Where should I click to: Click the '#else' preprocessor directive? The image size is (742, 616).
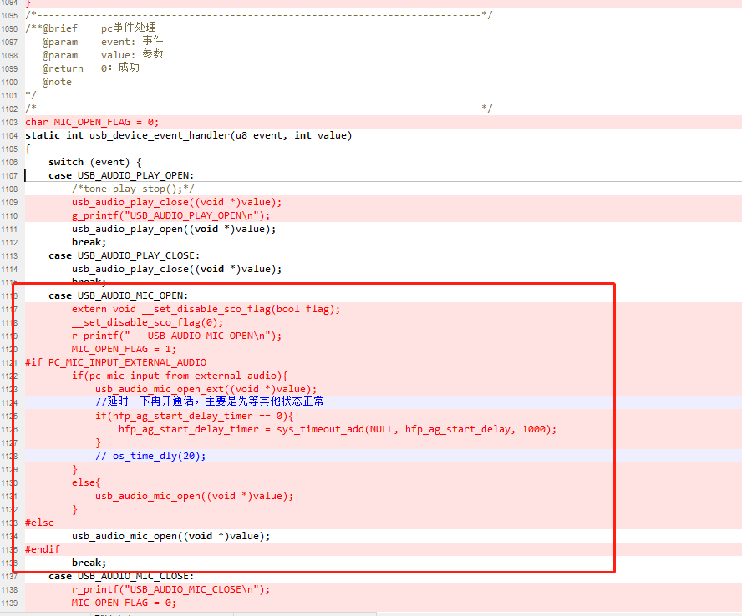[39, 523]
